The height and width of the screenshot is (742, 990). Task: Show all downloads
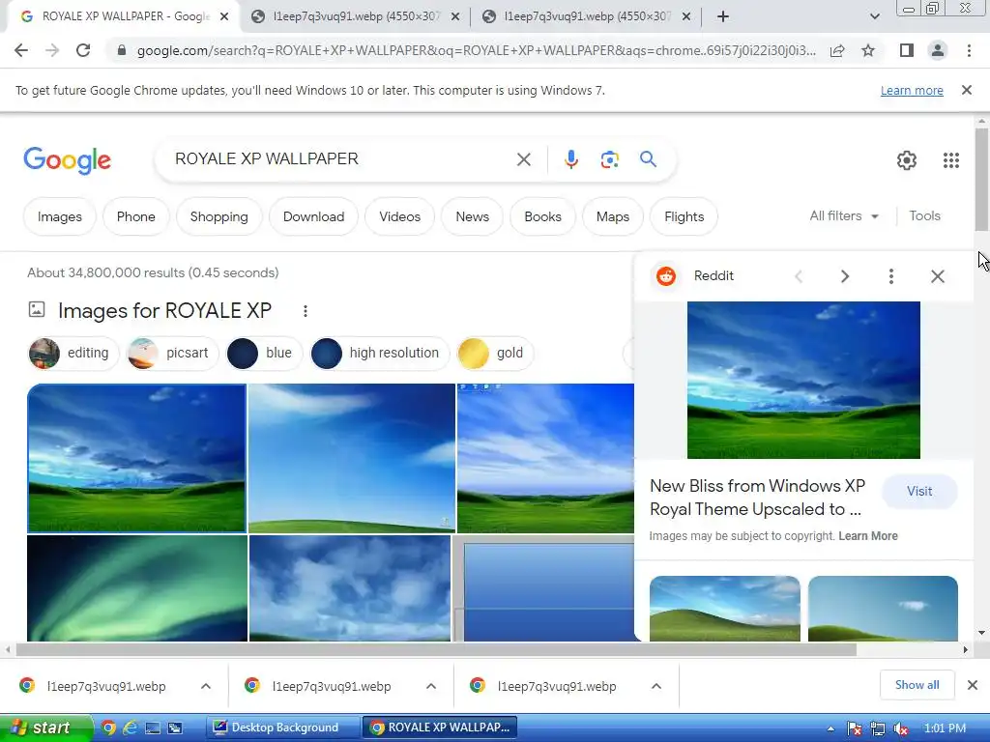(x=917, y=685)
